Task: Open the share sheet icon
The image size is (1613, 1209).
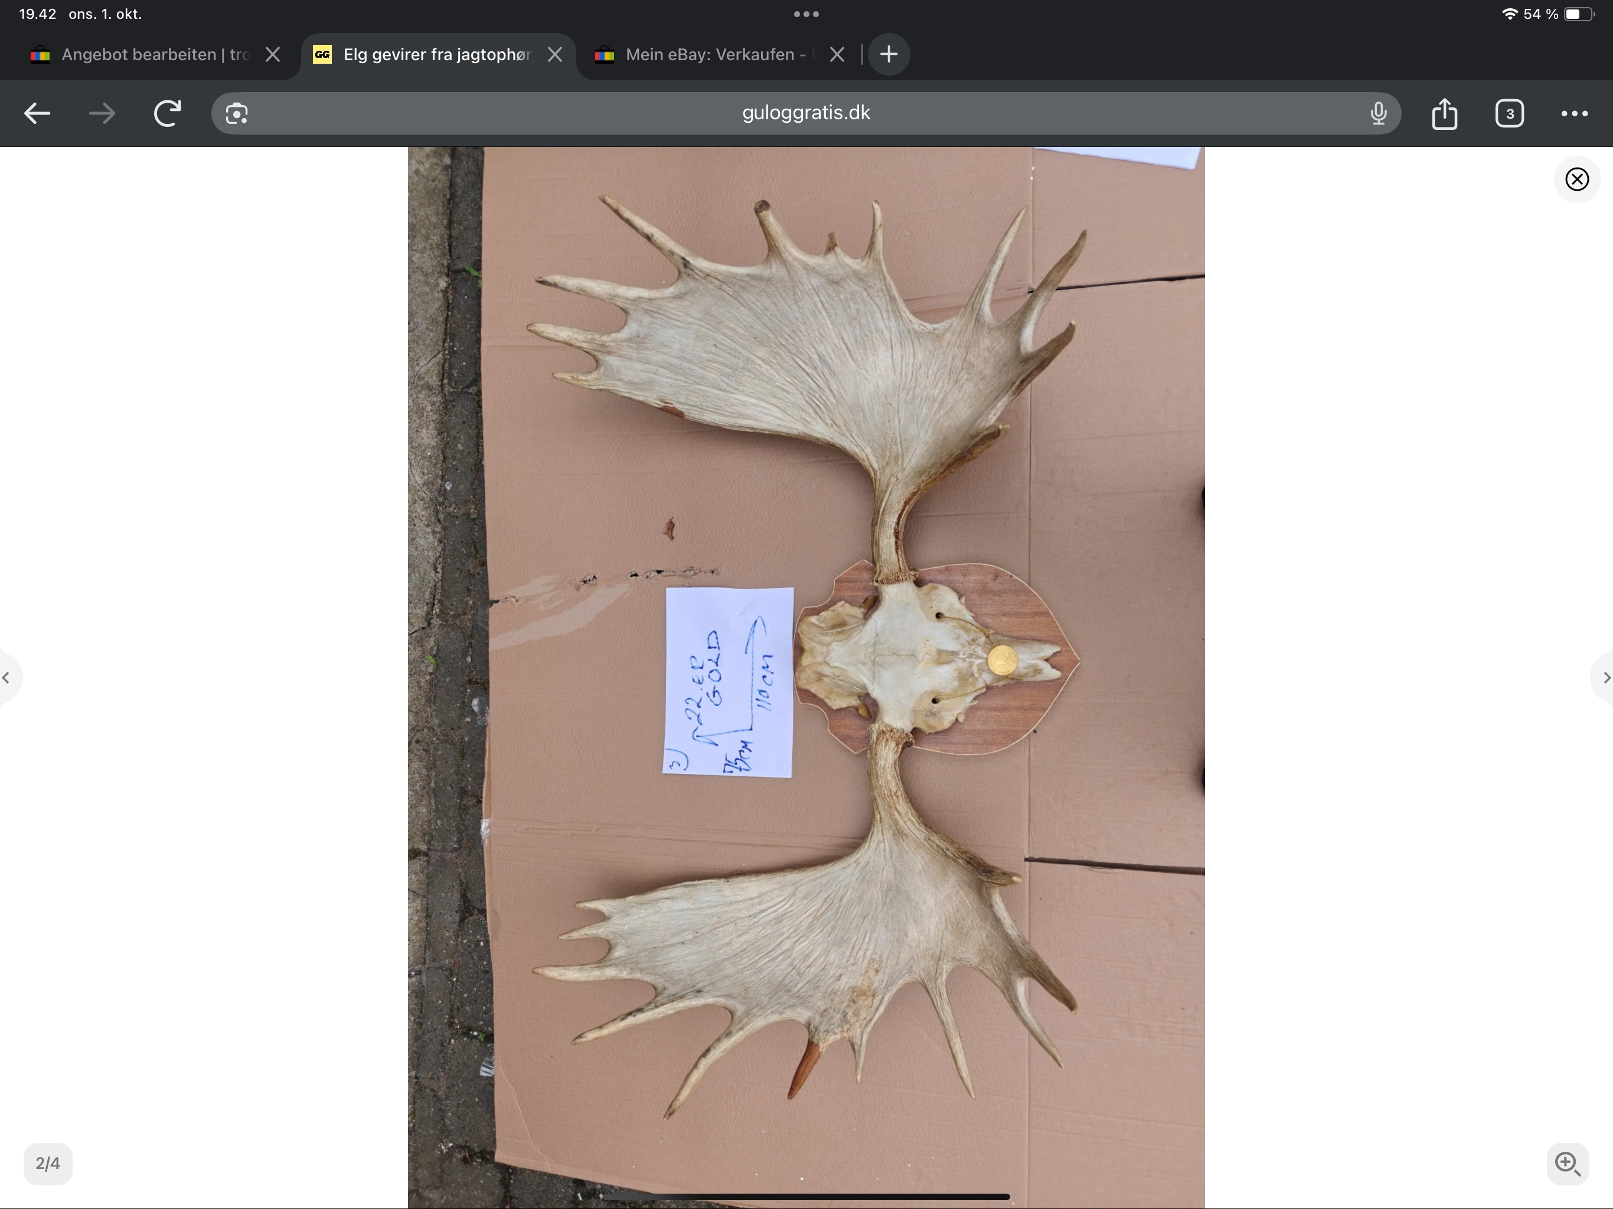Action: [1444, 114]
